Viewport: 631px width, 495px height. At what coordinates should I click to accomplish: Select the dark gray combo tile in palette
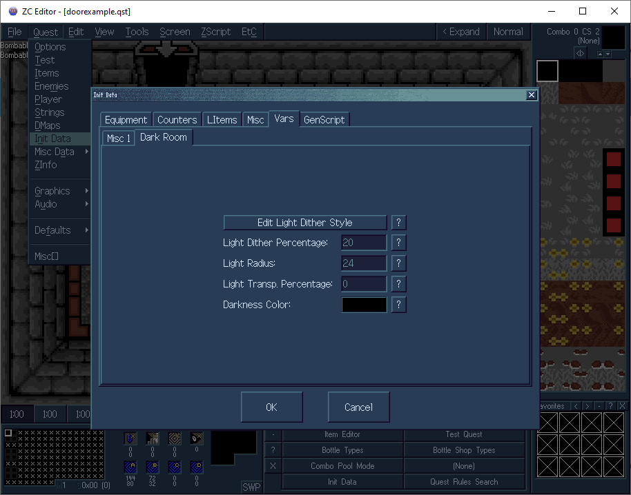coord(613,71)
